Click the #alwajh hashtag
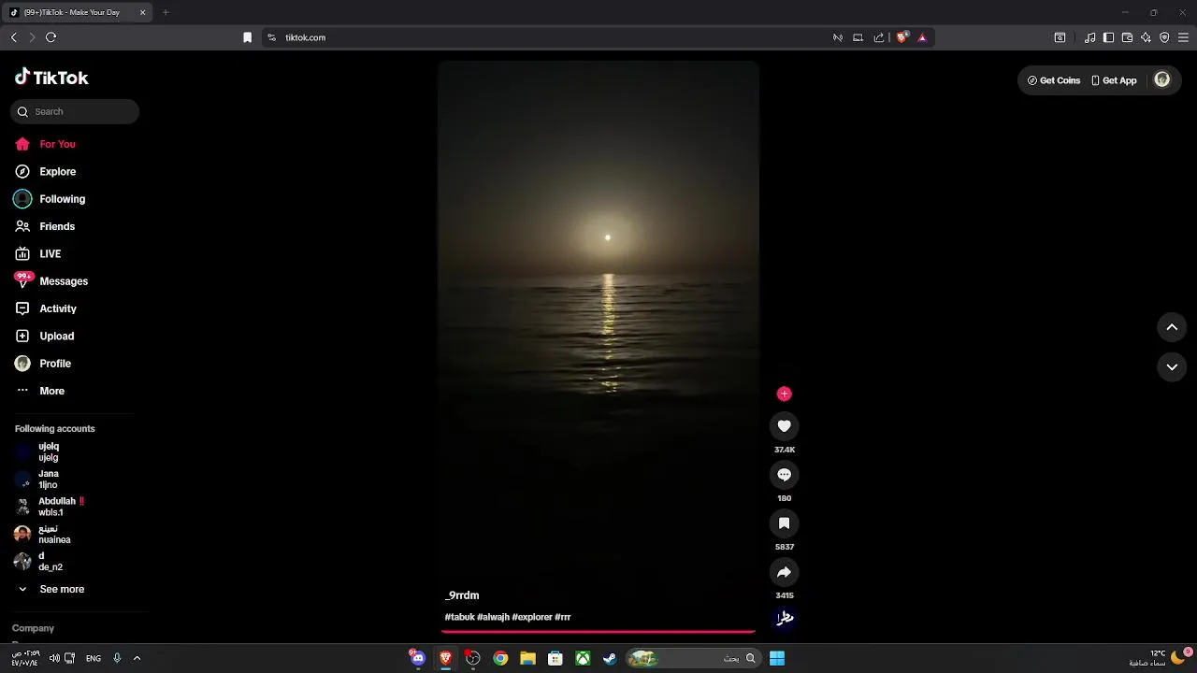The height and width of the screenshot is (673, 1197). pyautogui.click(x=493, y=617)
